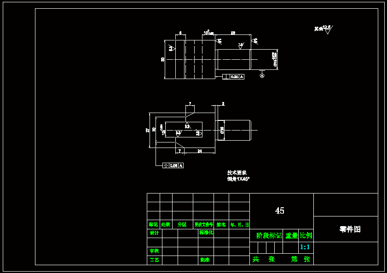Select the '第' sheet number character
Screen dimensions: 387x273
[x=294, y=259]
